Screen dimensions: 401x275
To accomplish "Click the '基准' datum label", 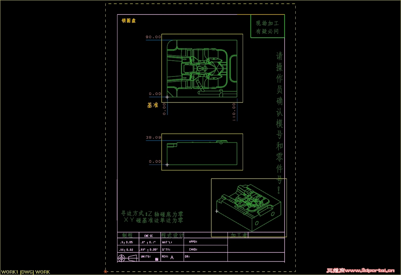I will point(153,105).
